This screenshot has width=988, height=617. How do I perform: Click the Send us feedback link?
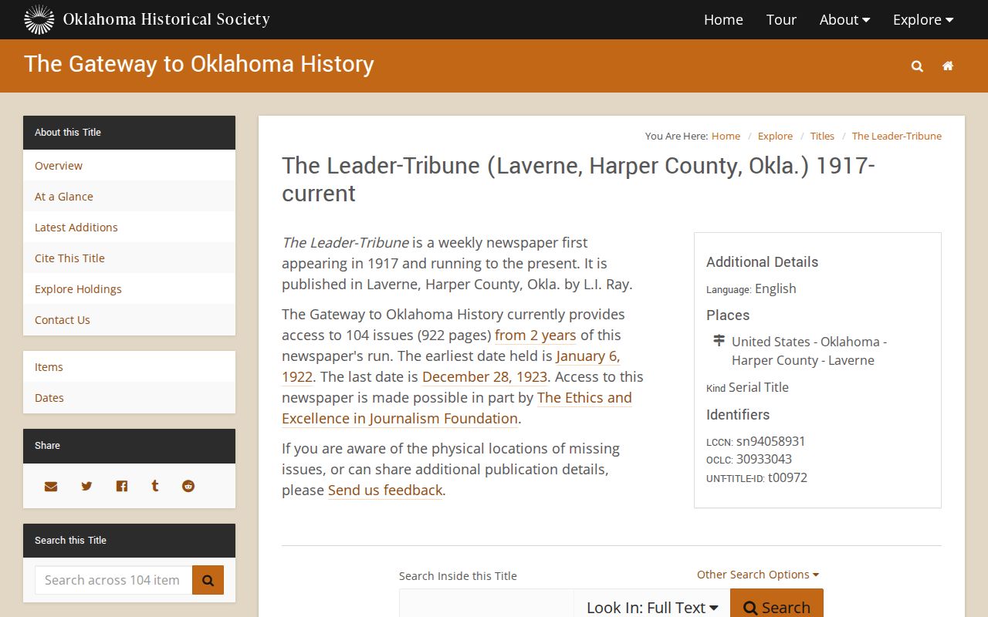click(x=385, y=491)
